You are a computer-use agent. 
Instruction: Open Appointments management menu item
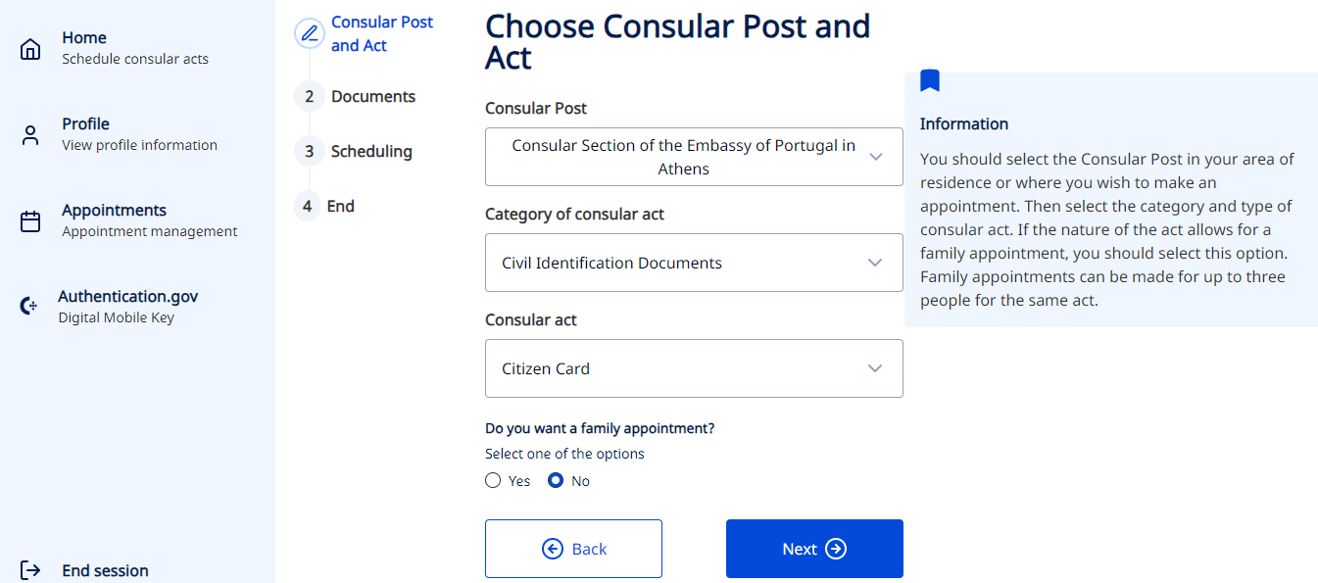[x=149, y=220]
